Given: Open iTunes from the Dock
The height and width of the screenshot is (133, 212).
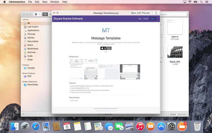Looking at the screenshot, I should point(140,127).
